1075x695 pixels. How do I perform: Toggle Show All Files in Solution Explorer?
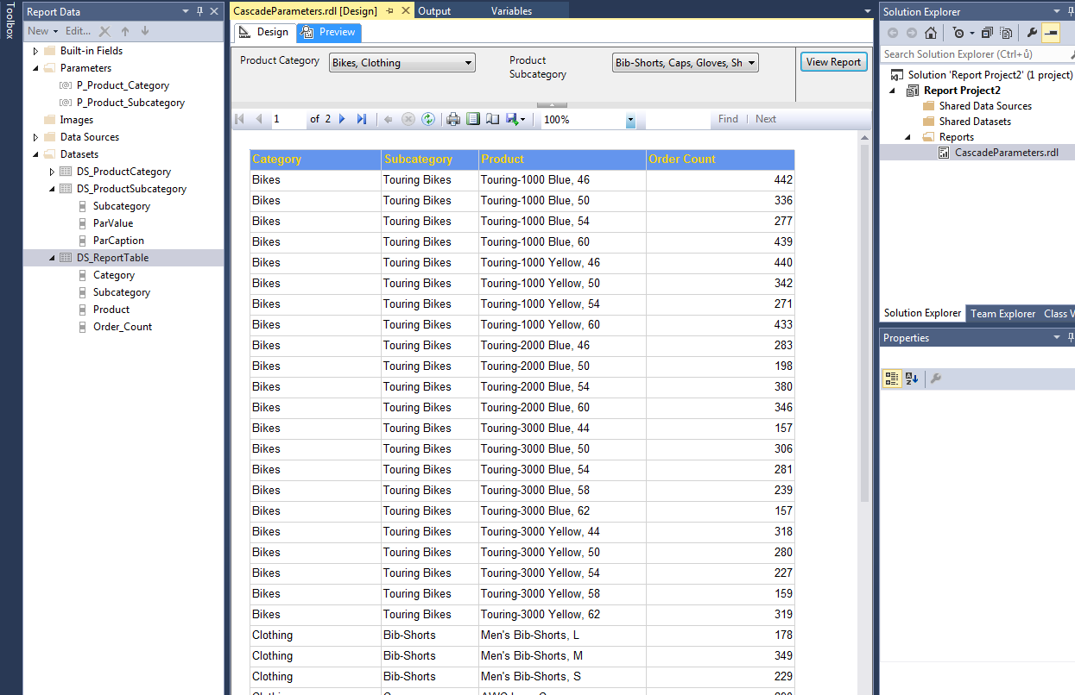pyautogui.click(x=1006, y=33)
